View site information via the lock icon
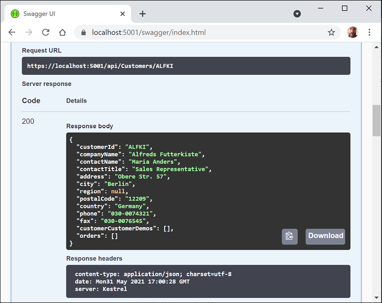The image size is (382, 303). click(83, 32)
